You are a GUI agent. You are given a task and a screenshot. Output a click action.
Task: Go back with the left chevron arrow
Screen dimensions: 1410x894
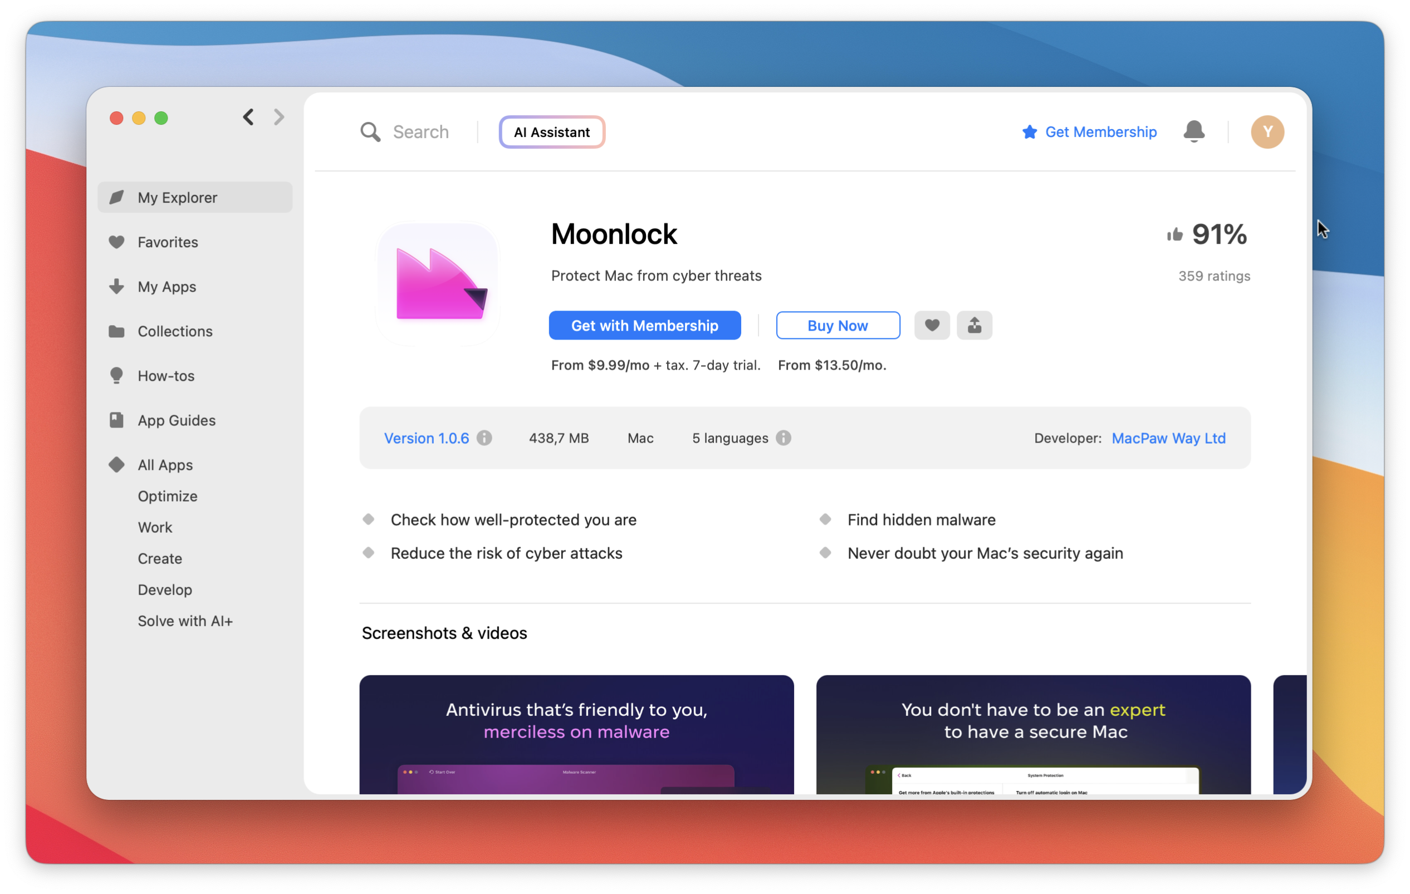(248, 117)
